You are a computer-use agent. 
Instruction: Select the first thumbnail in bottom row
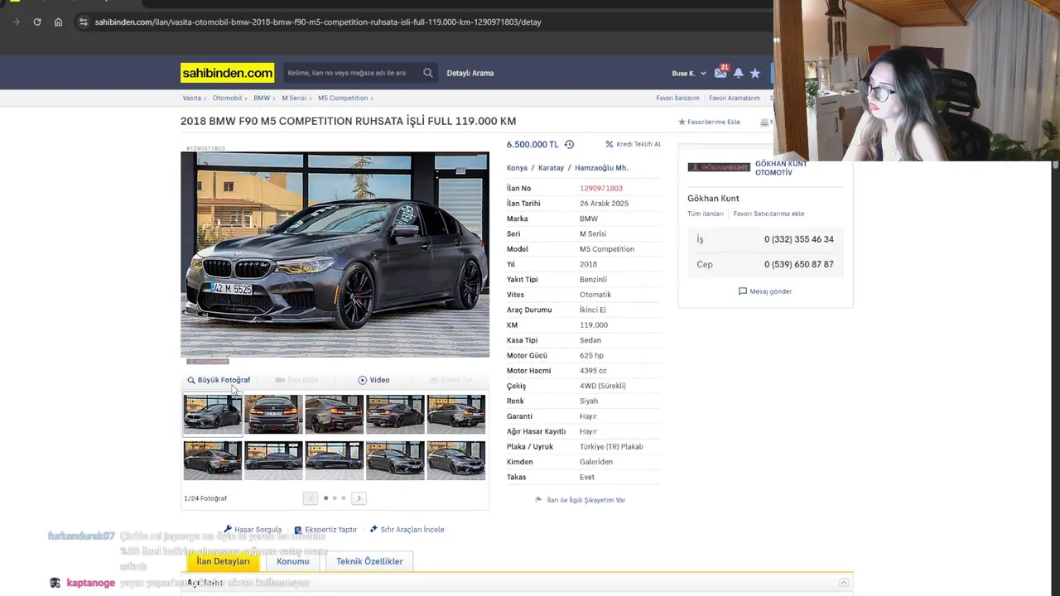[213, 460]
